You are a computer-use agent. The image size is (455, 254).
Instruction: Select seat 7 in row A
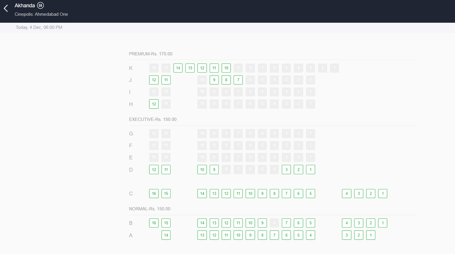click(x=275, y=235)
